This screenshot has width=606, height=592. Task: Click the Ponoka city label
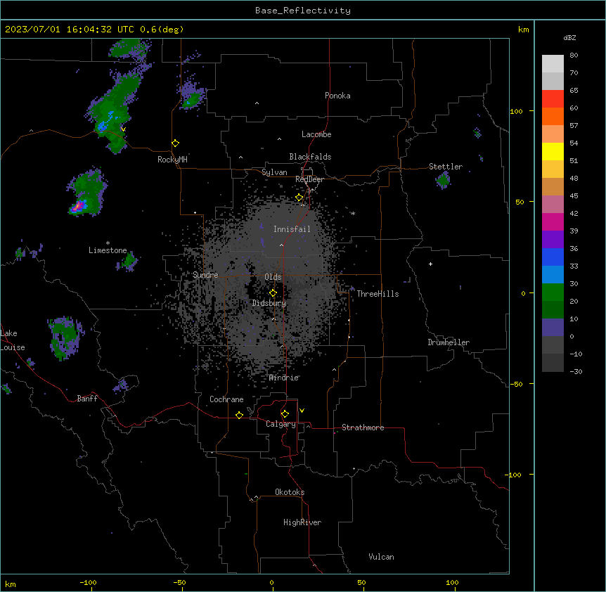click(x=337, y=96)
